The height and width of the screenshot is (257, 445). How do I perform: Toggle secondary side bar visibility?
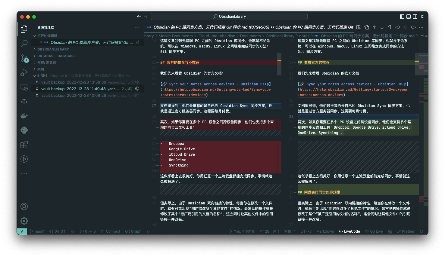[x=415, y=17]
